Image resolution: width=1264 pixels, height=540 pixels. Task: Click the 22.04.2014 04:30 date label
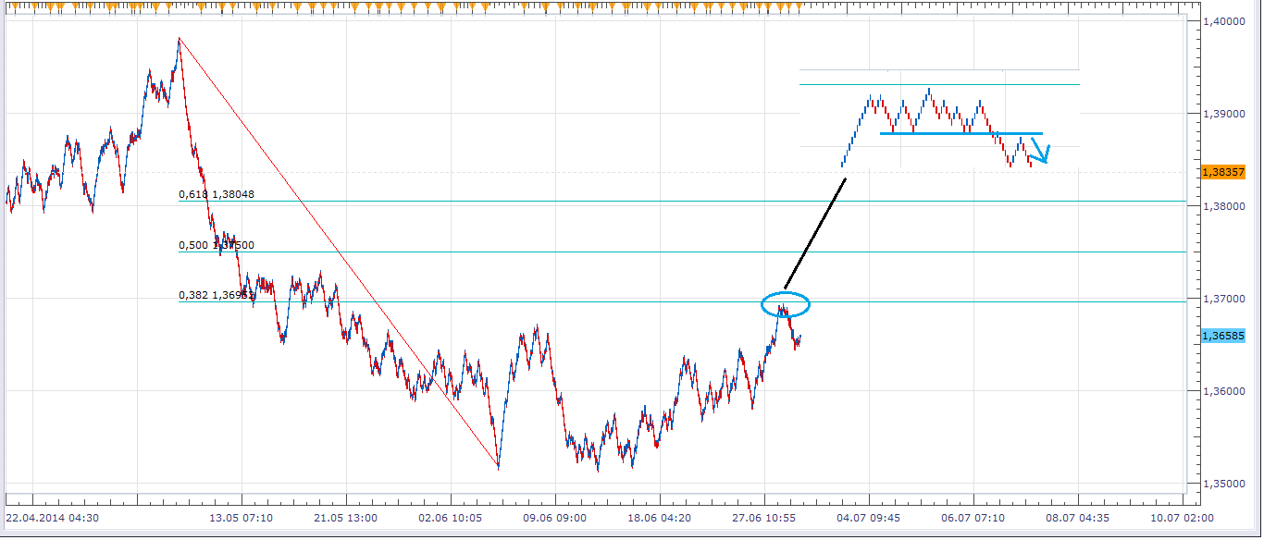[x=52, y=518]
